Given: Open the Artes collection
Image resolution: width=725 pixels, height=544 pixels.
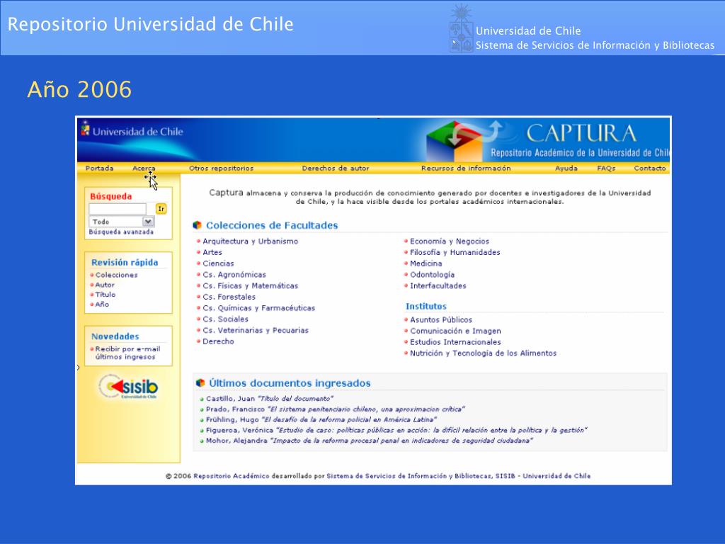Looking at the screenshot, I should (x=212, y=253).
